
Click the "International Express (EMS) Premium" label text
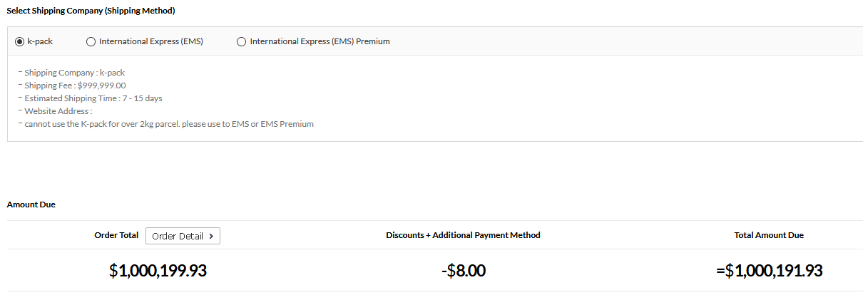coord(320,41)
